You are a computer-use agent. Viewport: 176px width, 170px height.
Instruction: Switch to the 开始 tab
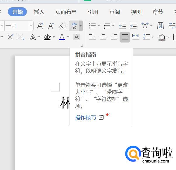(17, 12)
